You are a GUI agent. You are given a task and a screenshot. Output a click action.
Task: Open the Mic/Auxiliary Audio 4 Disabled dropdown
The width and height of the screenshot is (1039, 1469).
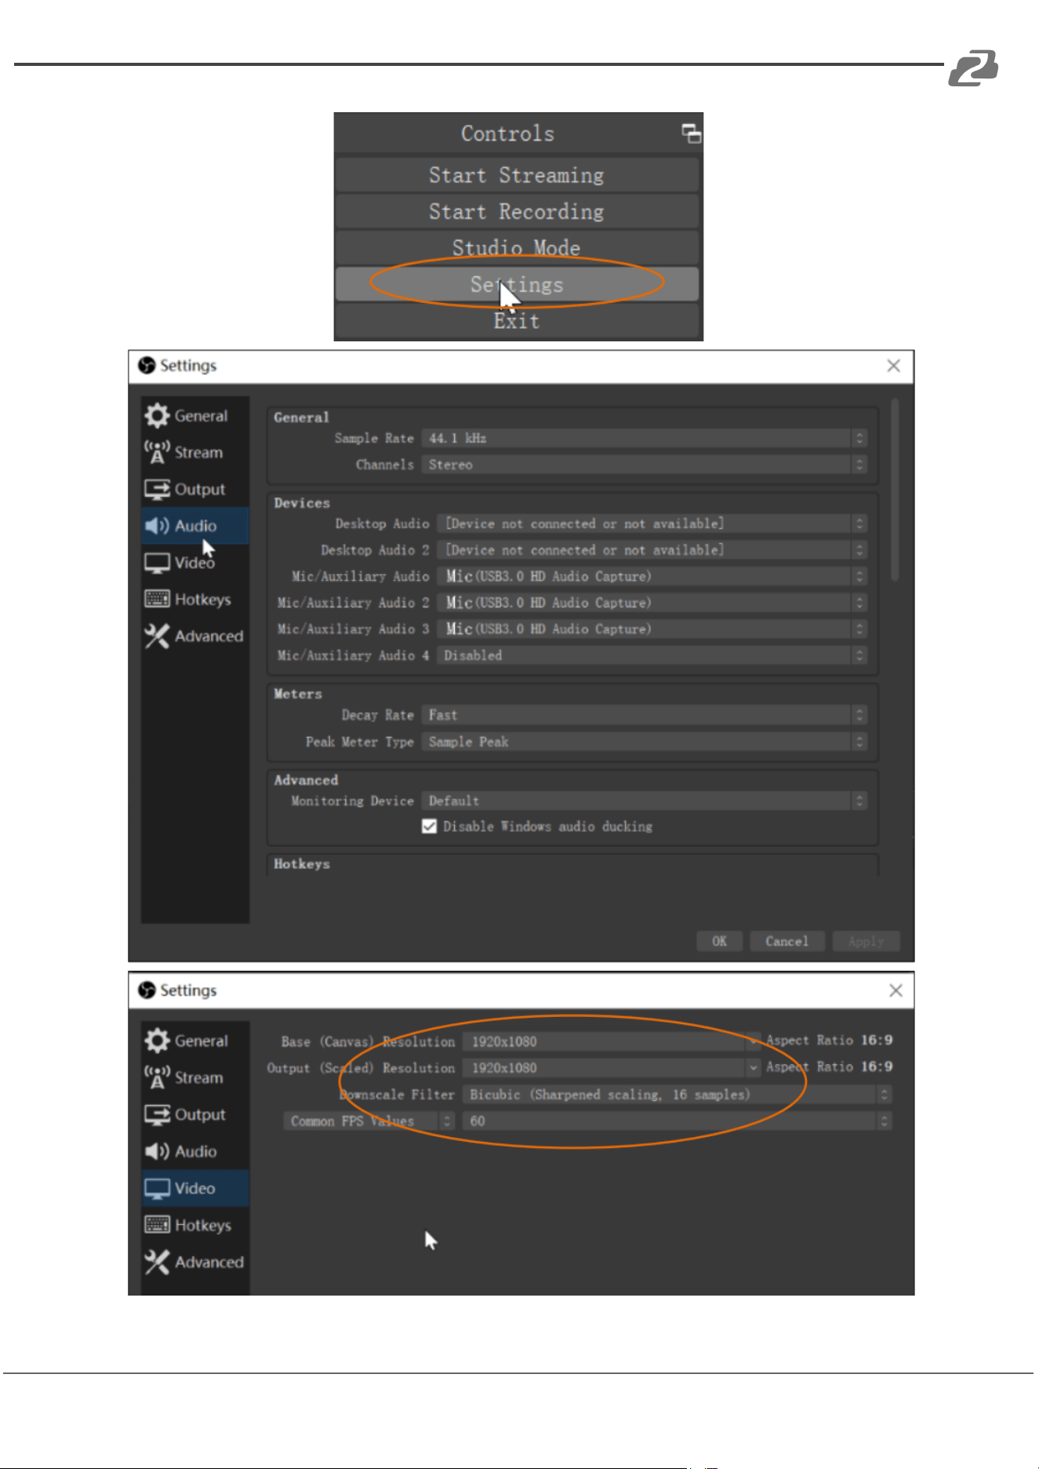[652, 655]
